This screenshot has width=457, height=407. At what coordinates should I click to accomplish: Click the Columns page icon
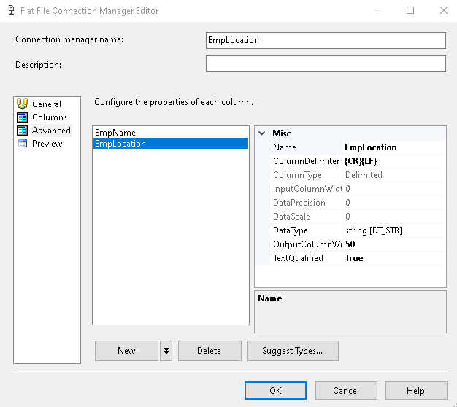coord(22,117)
